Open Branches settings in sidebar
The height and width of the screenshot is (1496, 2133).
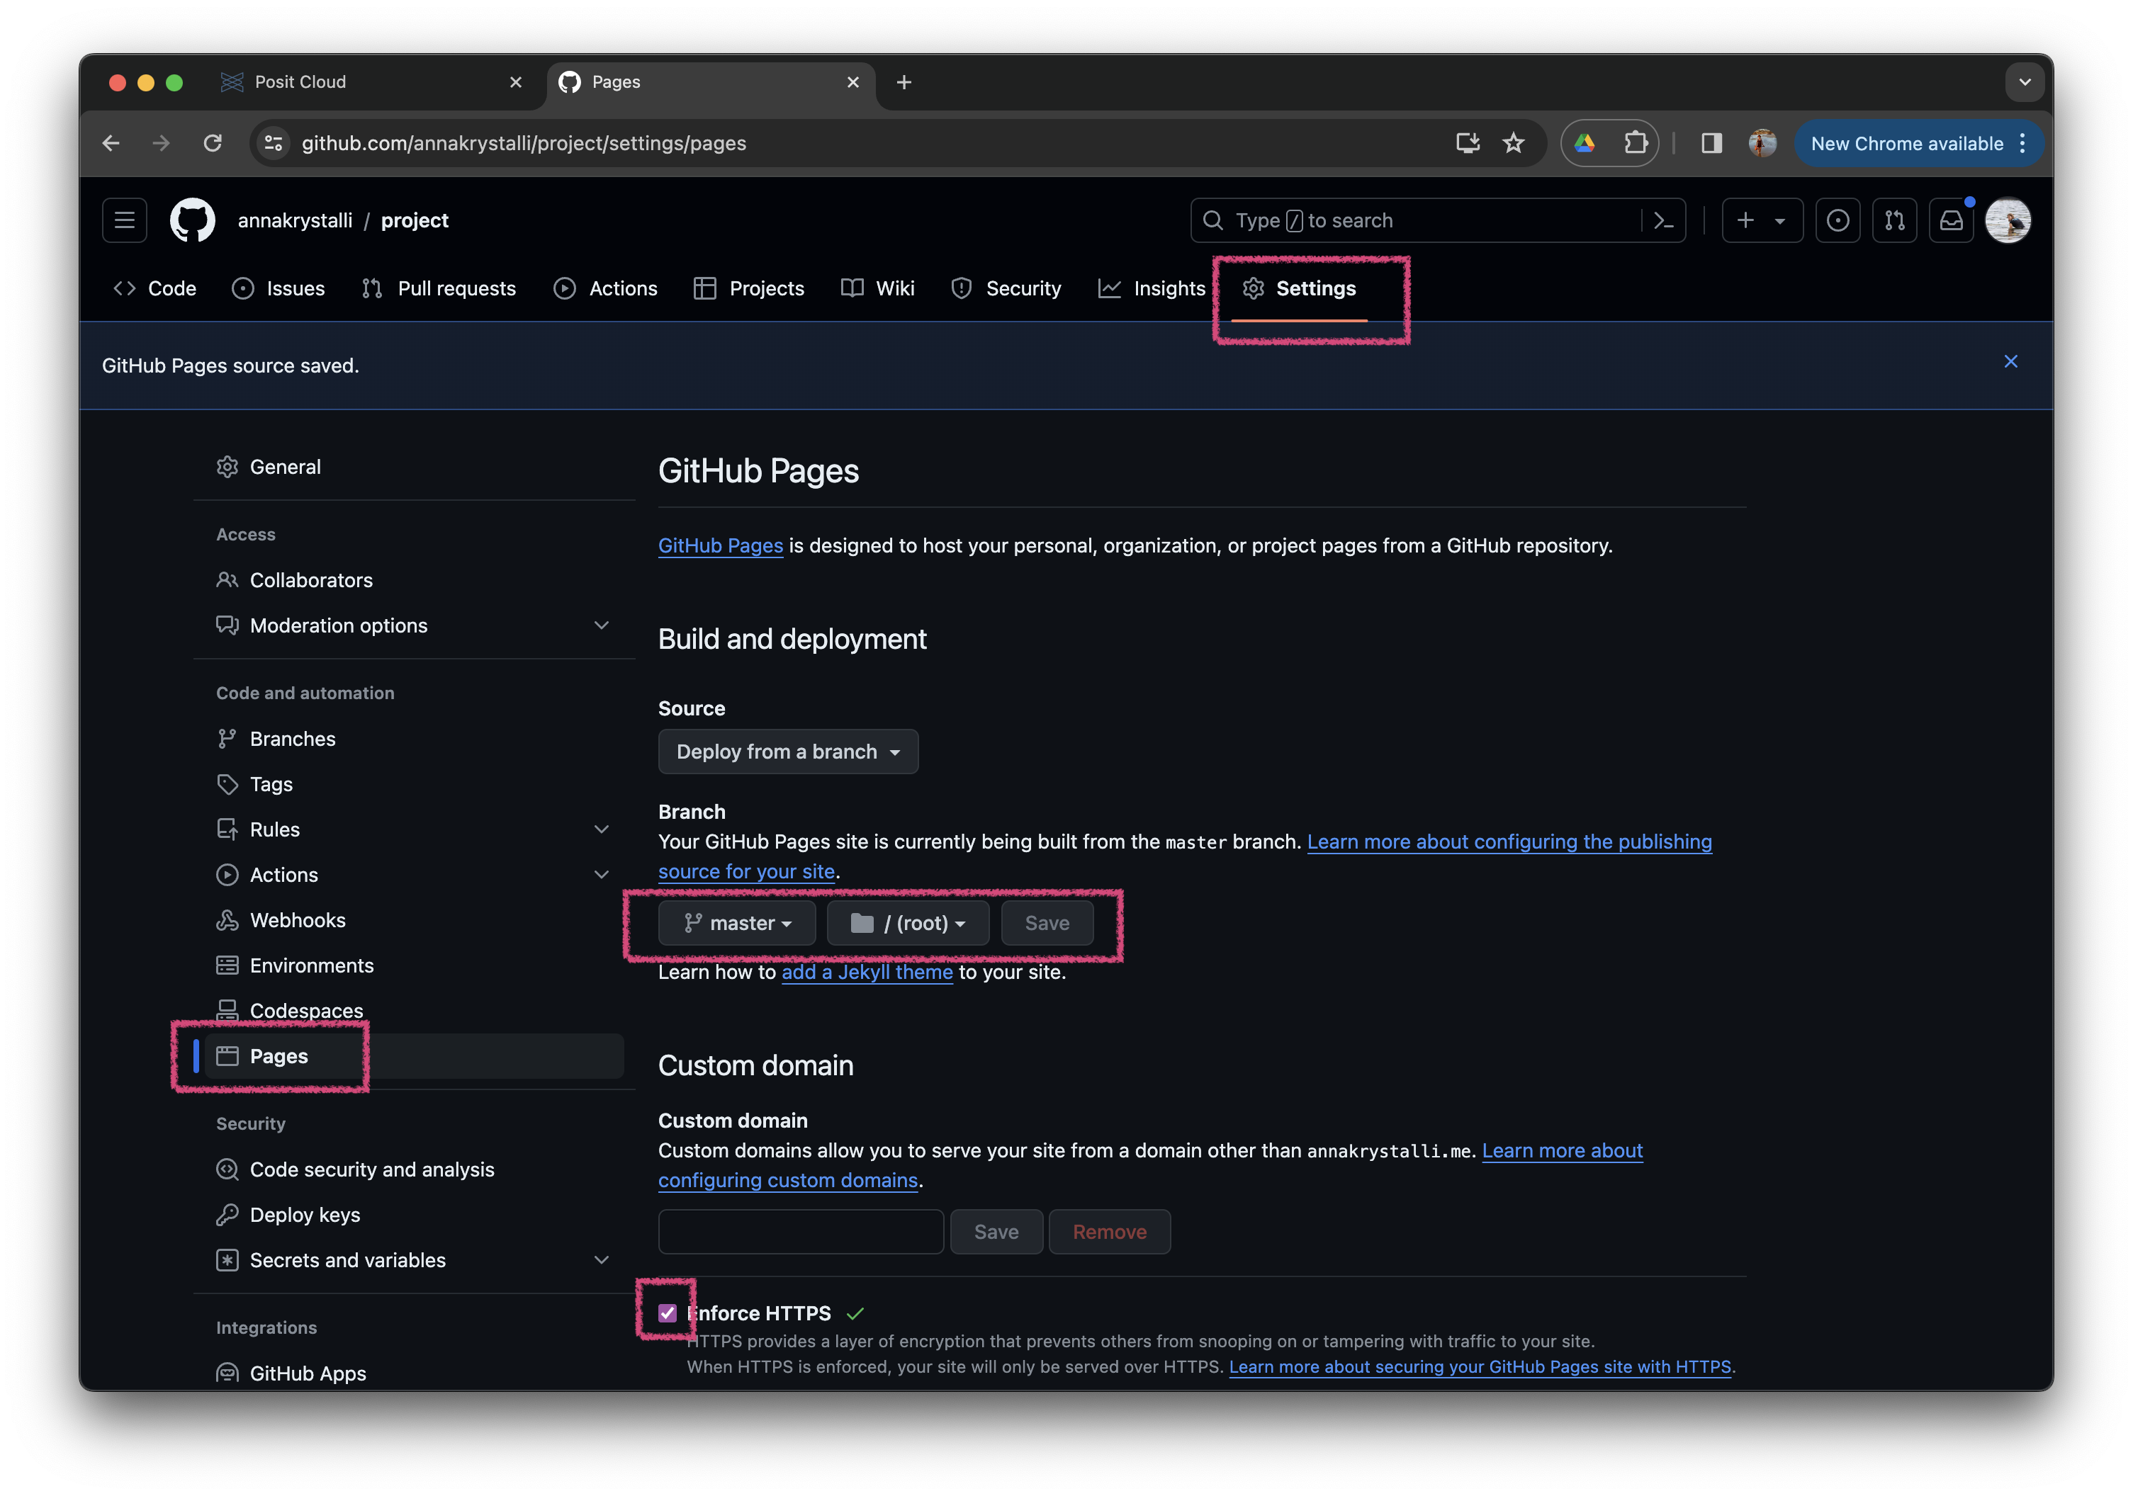pos(413,739)
